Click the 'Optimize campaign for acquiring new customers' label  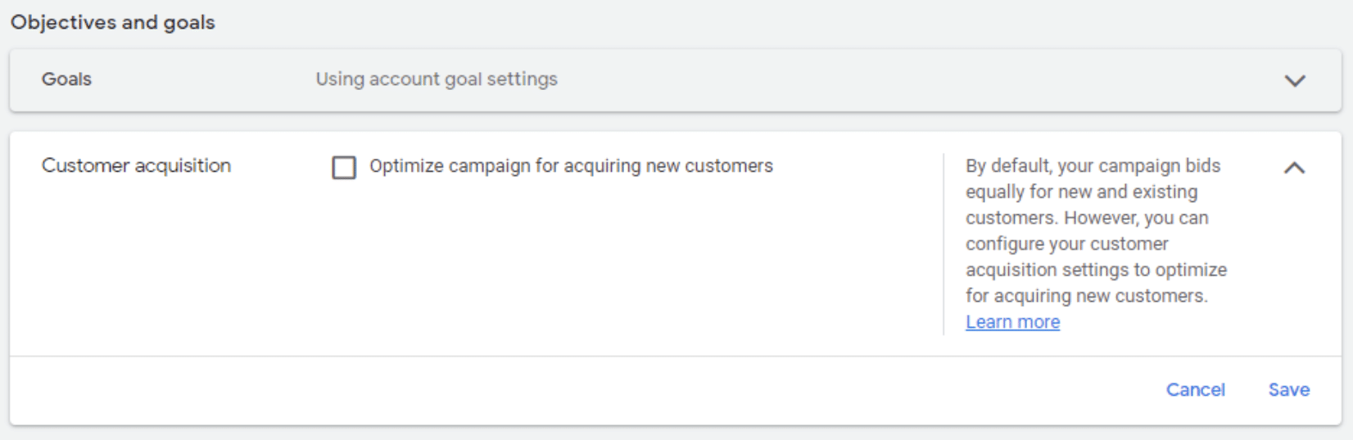click(571, 166)
